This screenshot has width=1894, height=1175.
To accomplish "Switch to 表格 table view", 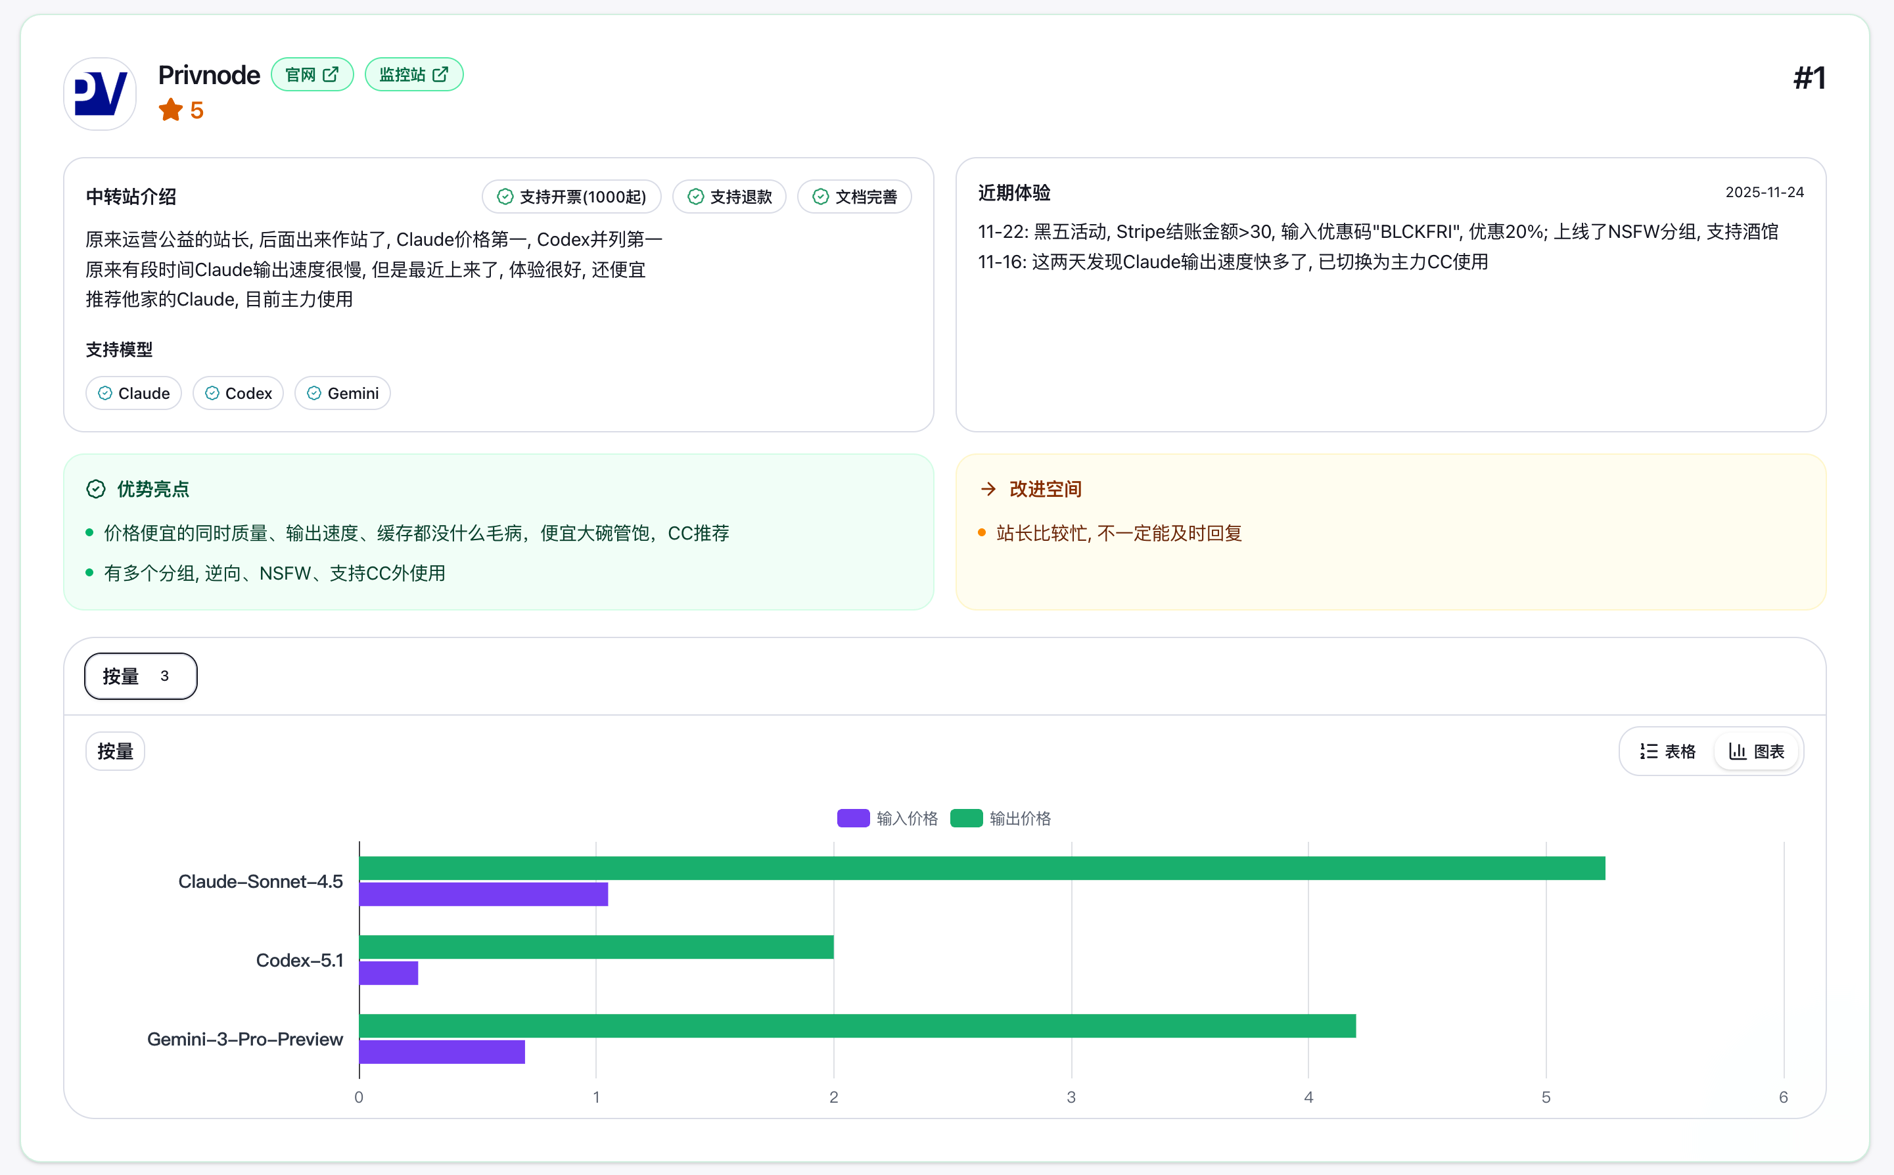I will coord(1667,752).
